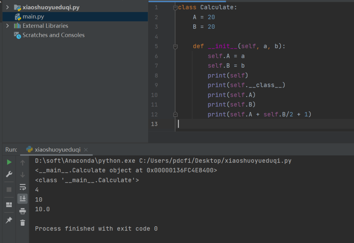This screenshot has height=243, width=354.
Task: Rerun the script with green play icon
Action: tap(9, 162)
